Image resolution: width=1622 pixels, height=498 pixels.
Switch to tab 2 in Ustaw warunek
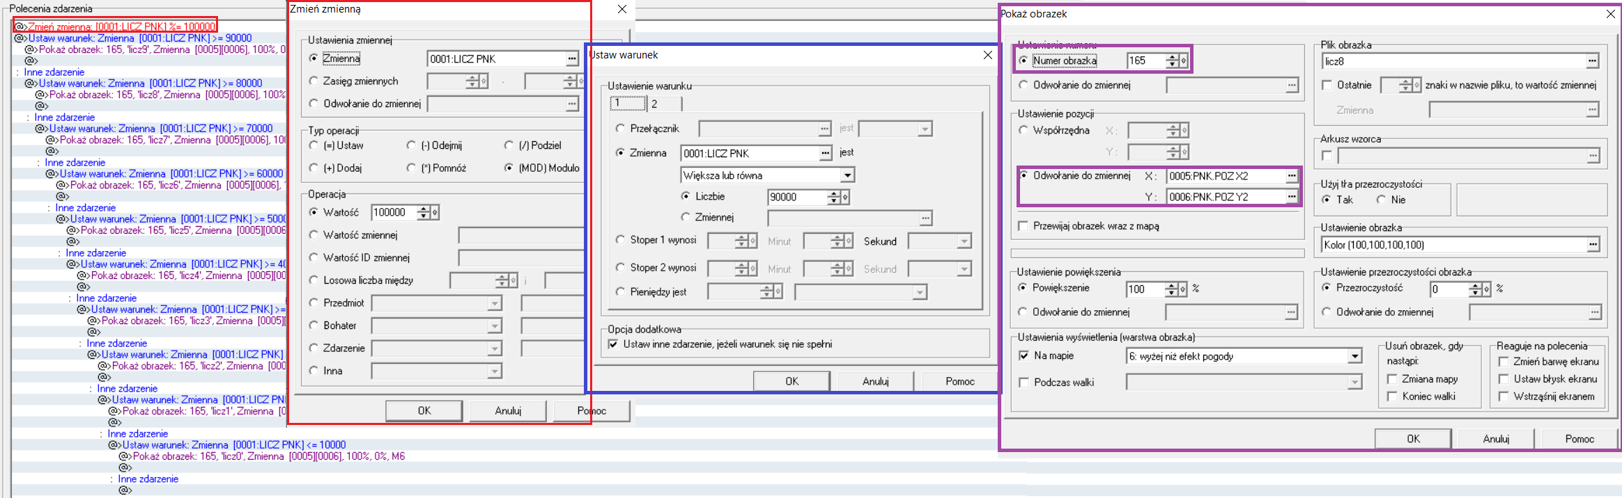pyautogui.click(x=655, y=104)
